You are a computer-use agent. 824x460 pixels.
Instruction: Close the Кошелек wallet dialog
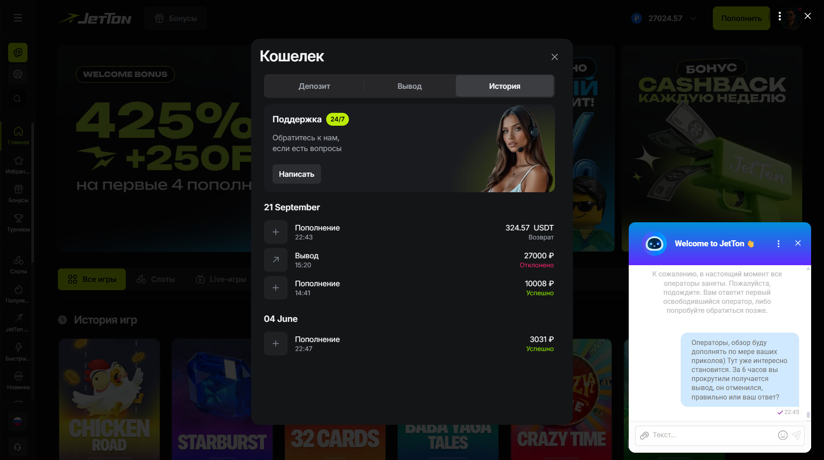(554, 57)
